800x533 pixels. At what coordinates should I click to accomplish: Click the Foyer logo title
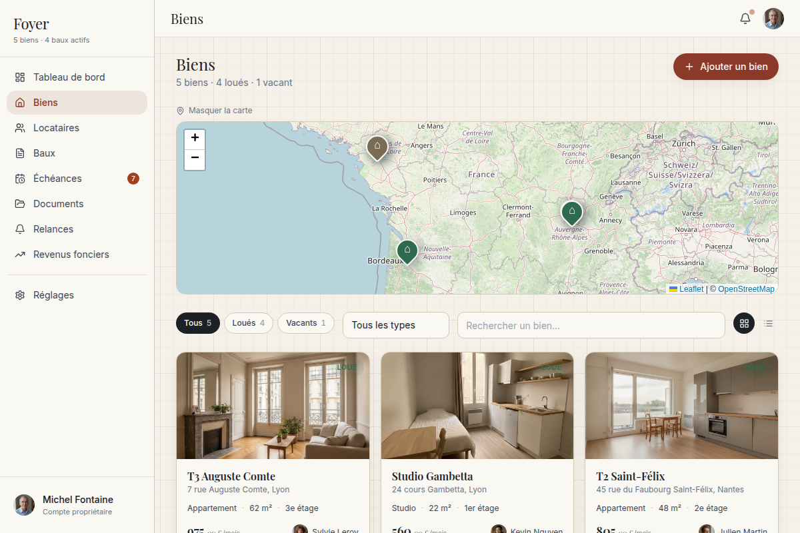[31, 24]
